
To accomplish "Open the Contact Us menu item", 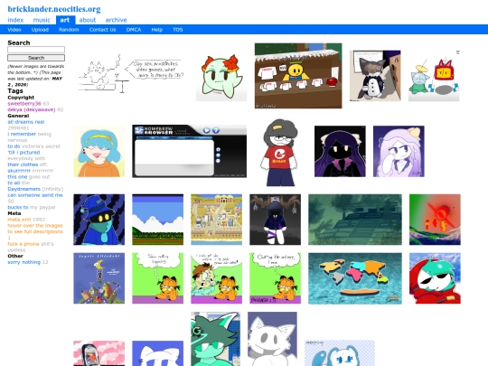I will [102, 30].
